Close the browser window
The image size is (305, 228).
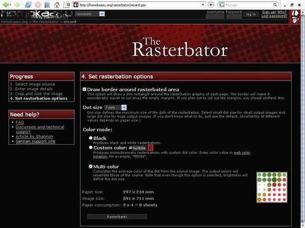(300, 5)
